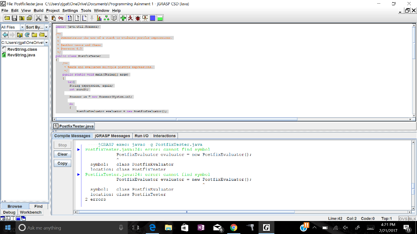Viewport: 417px width, 234px height.
Task: Switch to the Compile Messages tab
Action: click(x=72, y=136)
